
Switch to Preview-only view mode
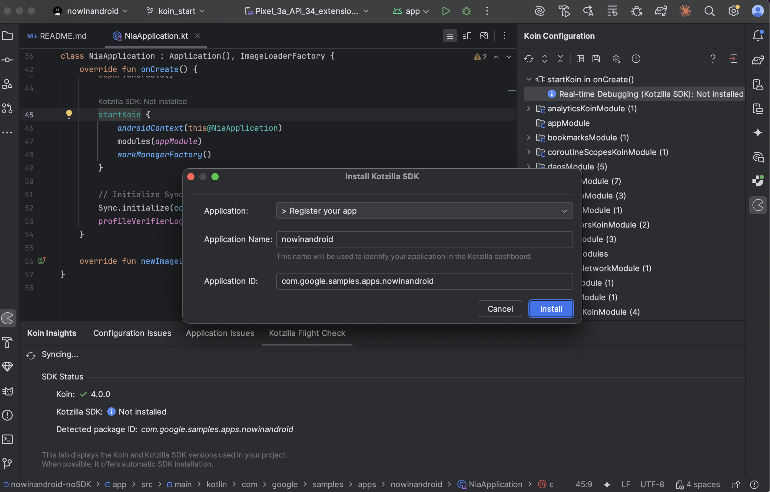(484, 36)
